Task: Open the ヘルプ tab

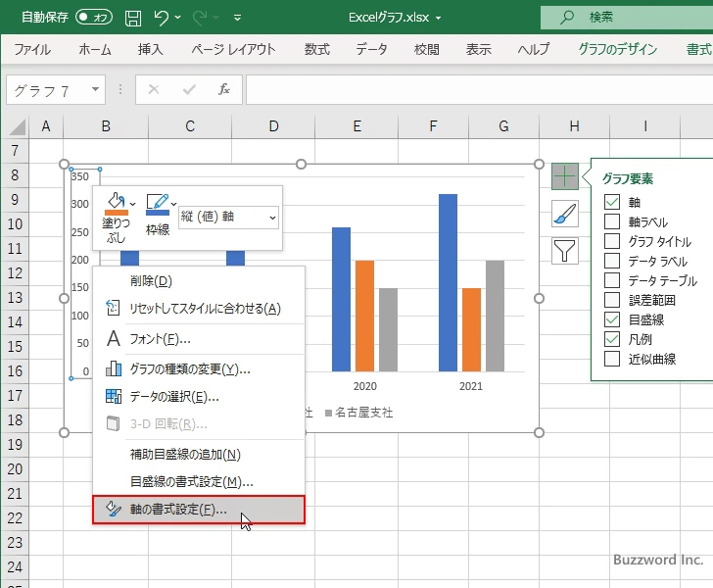Action: point(534,49)
